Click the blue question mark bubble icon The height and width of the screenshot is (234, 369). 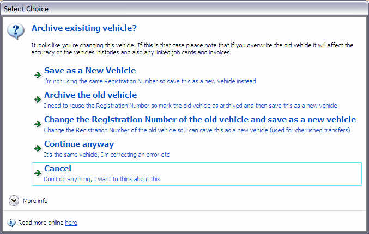click(x=16, y=31)
